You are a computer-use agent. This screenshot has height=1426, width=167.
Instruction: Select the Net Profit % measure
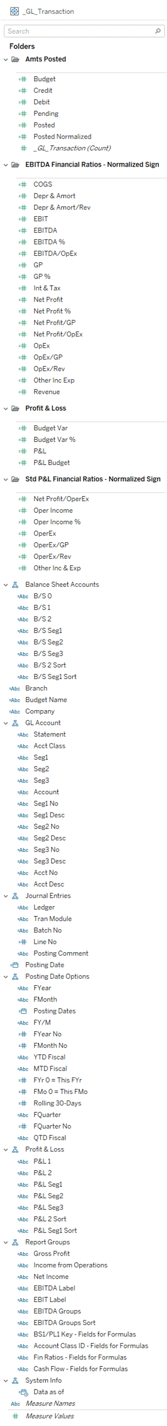tap(52, 311)
